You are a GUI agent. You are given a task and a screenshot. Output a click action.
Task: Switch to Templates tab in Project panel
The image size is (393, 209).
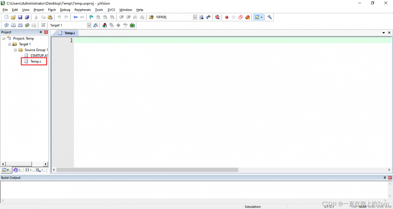pyautogui.click(x=41, y=170)
